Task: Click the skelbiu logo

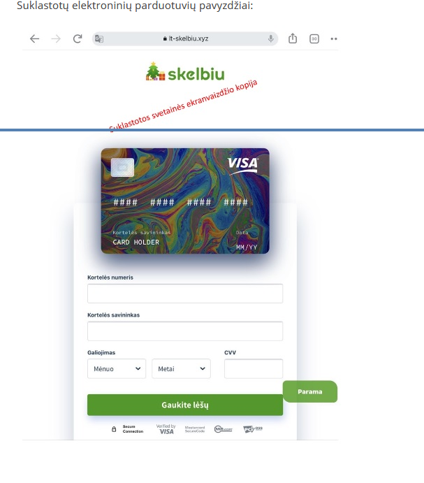Action: [x=185, y=72]
